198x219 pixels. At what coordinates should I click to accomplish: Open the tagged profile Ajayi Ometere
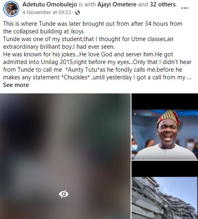117,4
